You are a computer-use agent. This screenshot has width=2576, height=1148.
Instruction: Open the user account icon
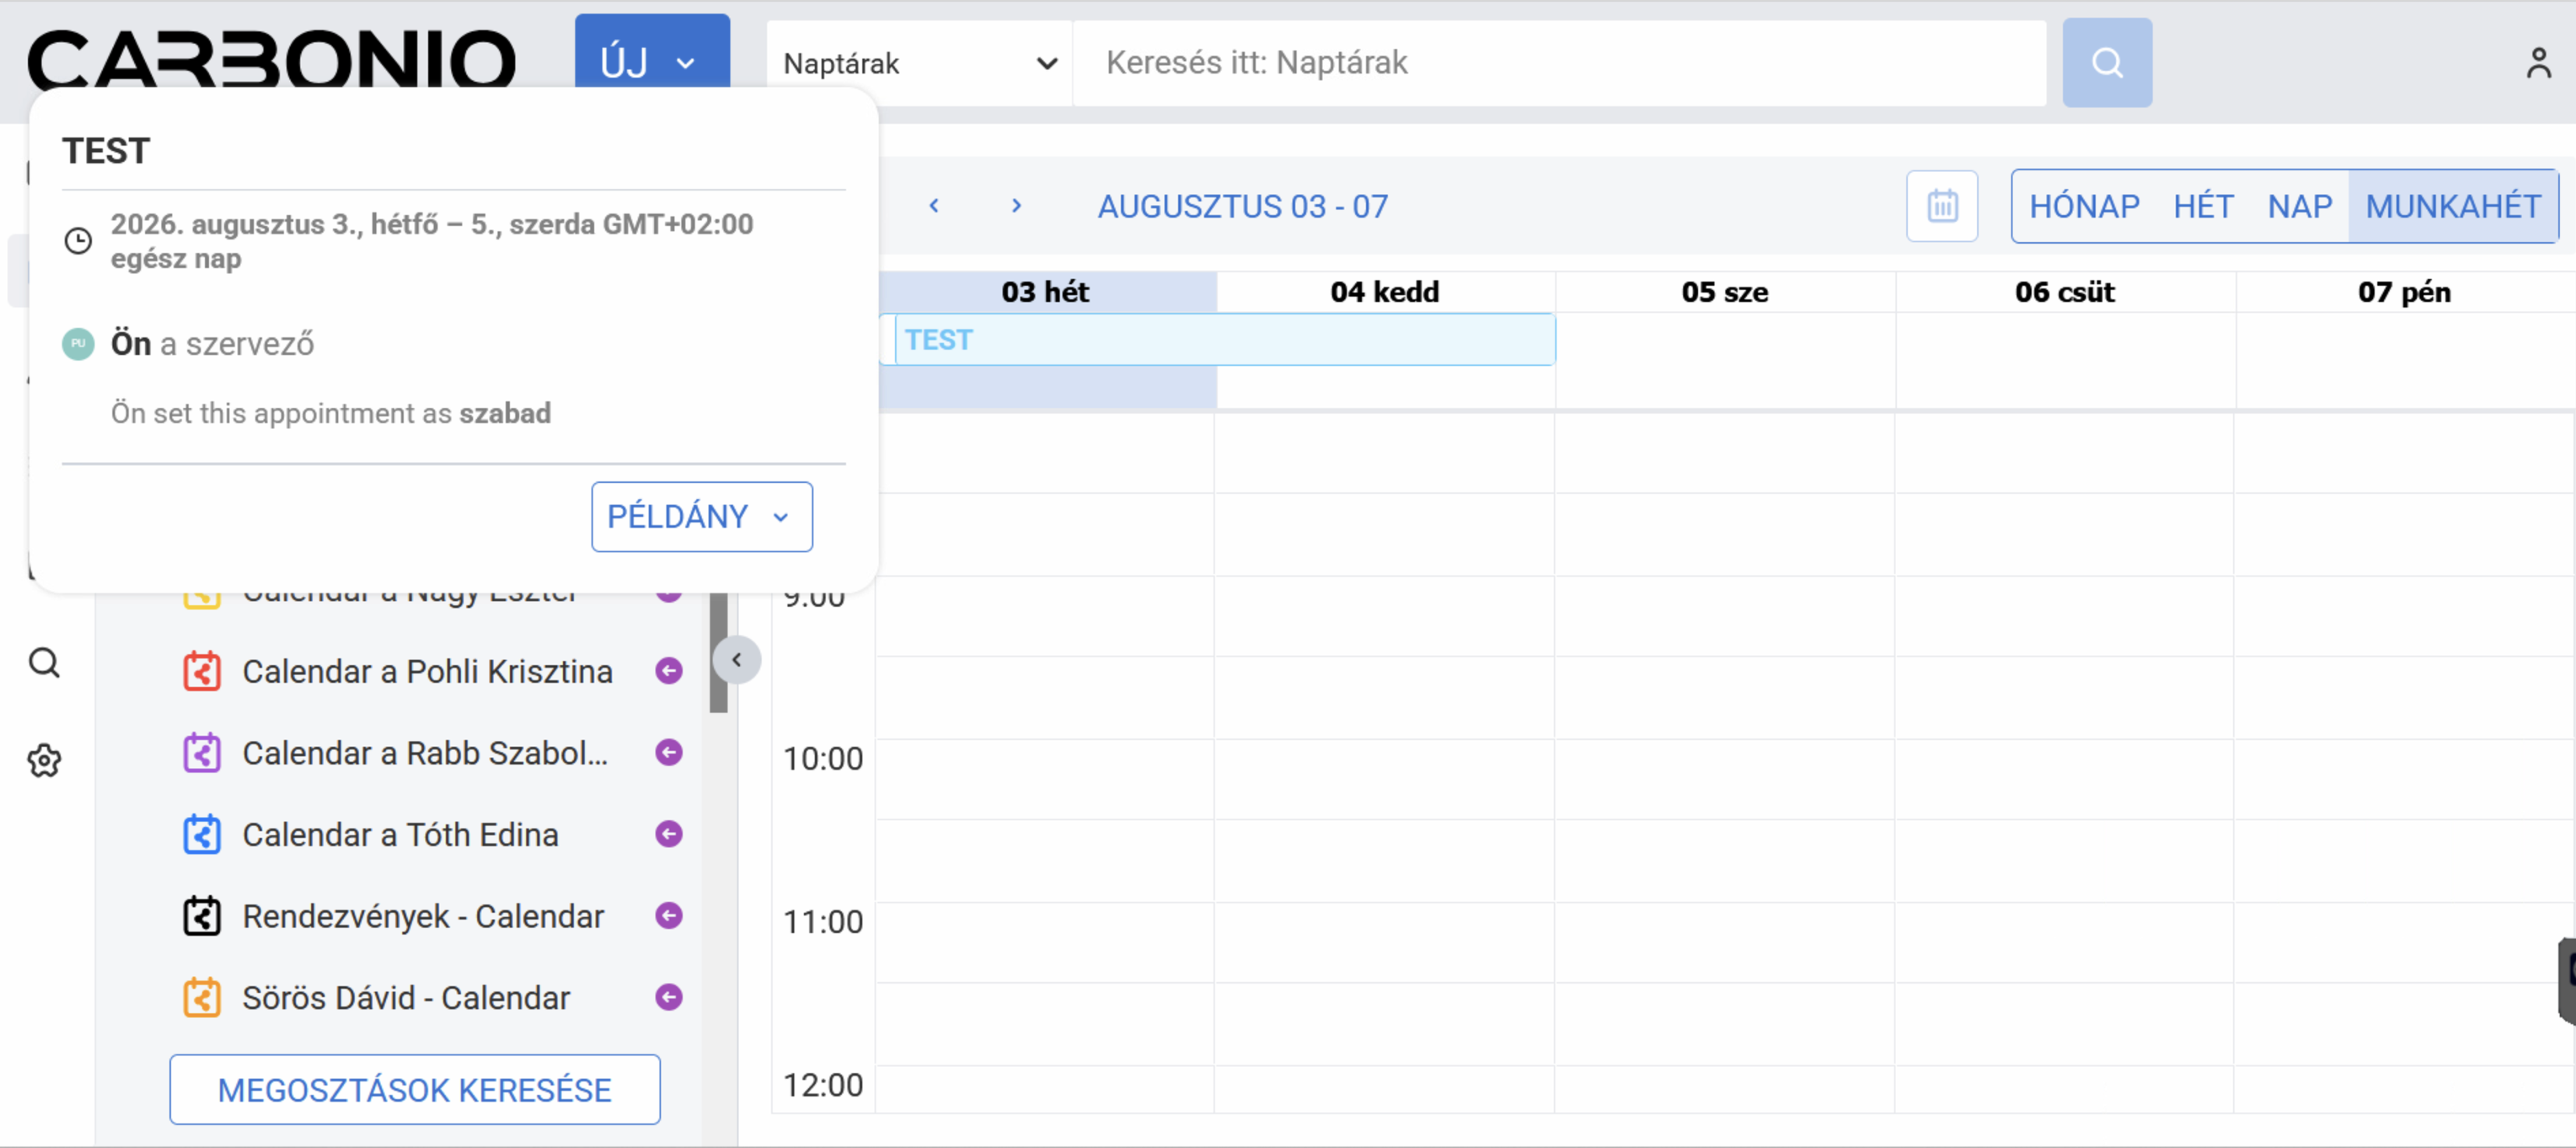pyautogui.click(x=2538, y=63)
